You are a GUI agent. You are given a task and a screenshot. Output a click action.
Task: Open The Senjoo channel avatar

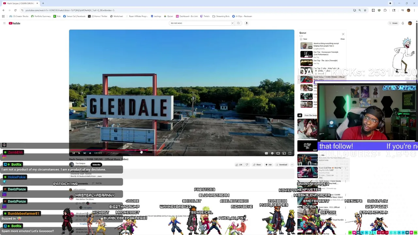click(72, 164)
